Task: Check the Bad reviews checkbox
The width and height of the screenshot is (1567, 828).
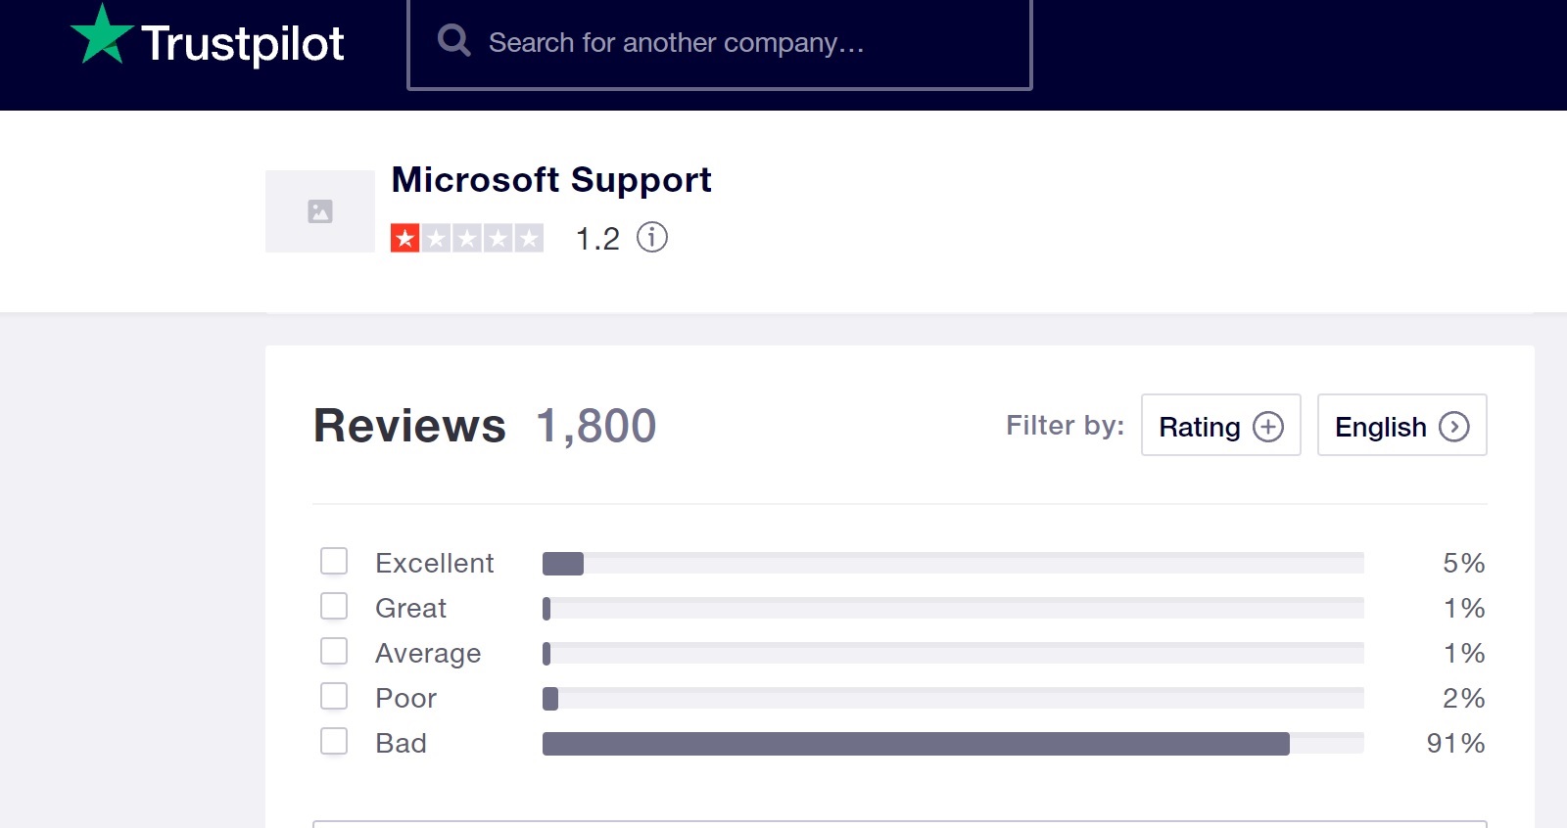Action: (x=334, y=741)
